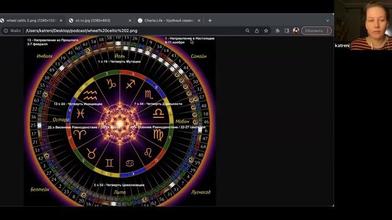Viewport: 392px width, 220px height.
Task: Click the Sagittarius zodiac symbol
Action: [x=130, y=84]
